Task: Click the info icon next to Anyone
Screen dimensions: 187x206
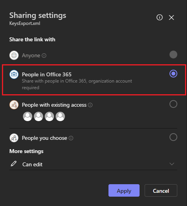Action: (x=44, y=56)
